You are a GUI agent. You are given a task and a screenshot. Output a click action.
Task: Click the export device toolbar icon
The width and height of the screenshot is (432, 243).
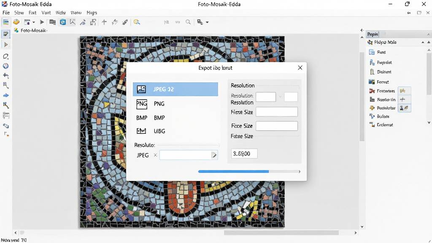[200, 22]
